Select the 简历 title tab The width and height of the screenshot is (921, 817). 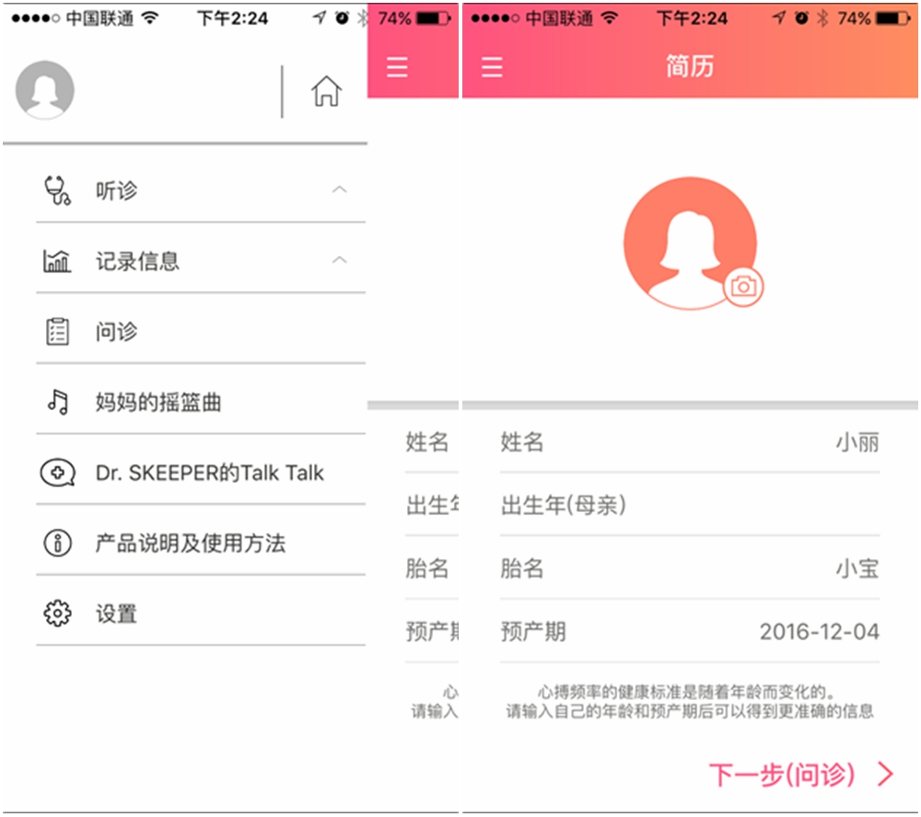click(x=688, y=65)
